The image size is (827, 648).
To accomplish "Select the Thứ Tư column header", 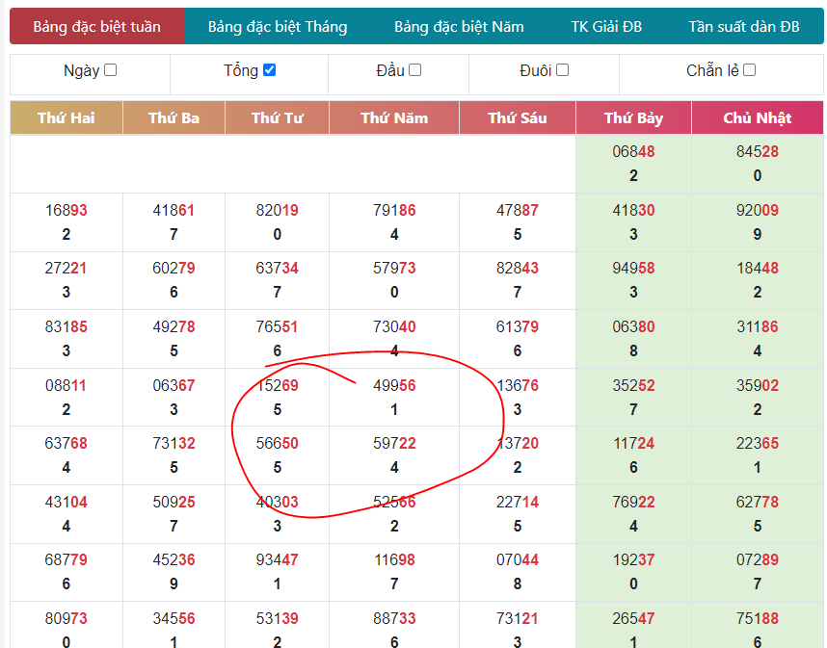I will 278,118.
